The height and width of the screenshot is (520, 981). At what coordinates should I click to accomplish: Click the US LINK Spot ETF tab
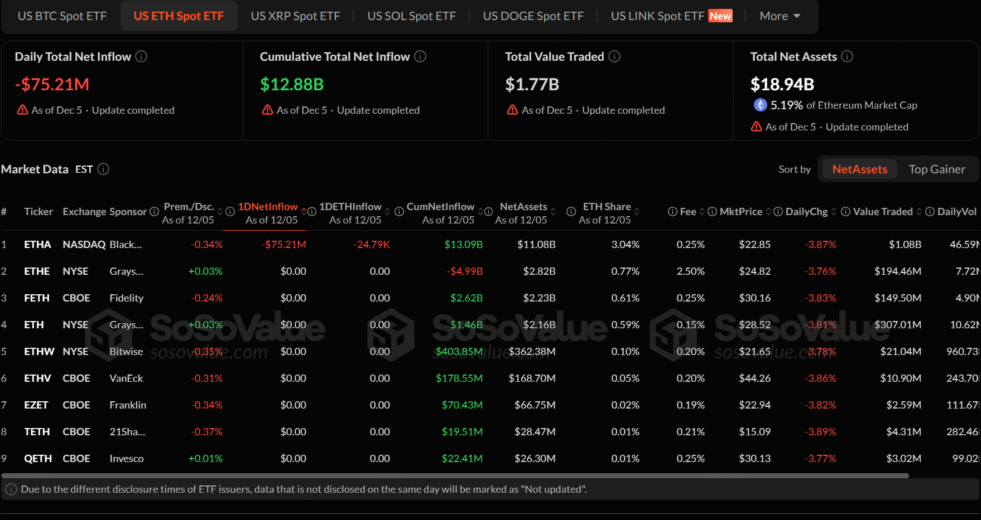[x=657, y=16]
